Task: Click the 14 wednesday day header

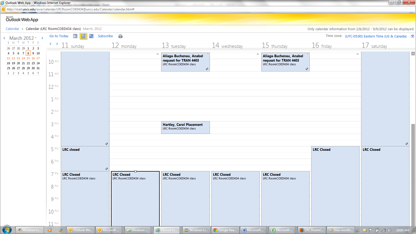Action: pos(227,46)
